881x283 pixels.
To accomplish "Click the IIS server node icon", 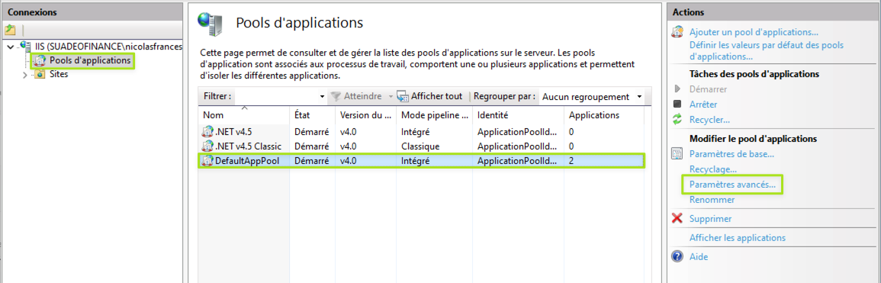I will (x=26, y=46).
